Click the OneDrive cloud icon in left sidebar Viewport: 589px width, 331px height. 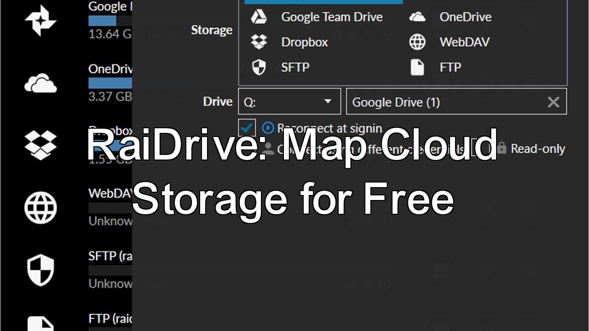(40, 84)
